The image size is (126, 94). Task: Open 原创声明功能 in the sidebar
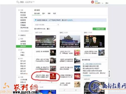(x=24, y=28)
